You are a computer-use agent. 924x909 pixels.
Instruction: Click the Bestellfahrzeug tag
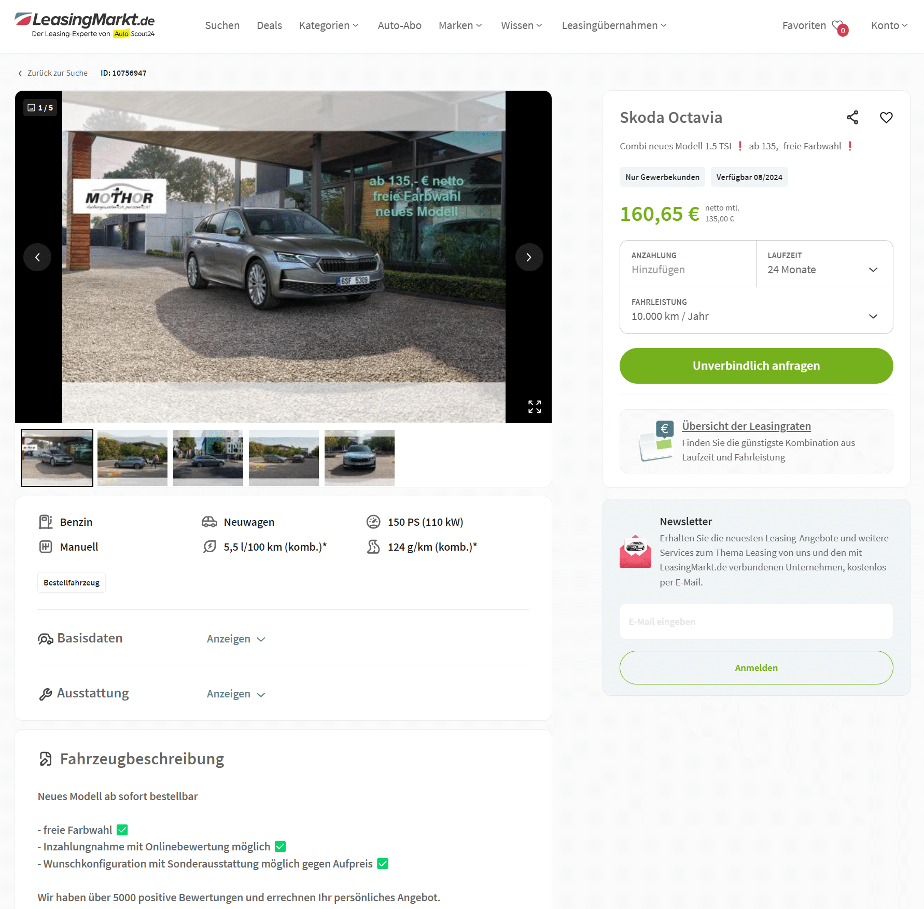point(72,583)
